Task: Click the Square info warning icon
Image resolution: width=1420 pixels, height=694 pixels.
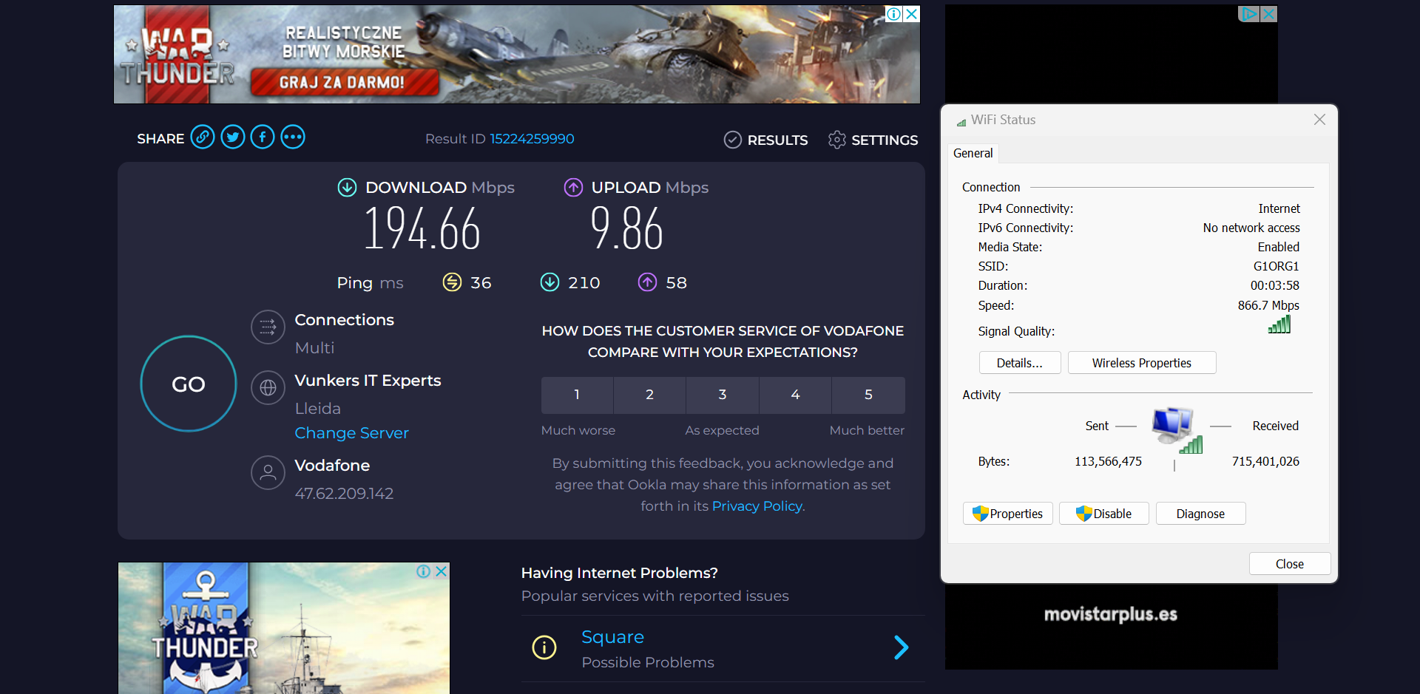Action: click(544, 647)
